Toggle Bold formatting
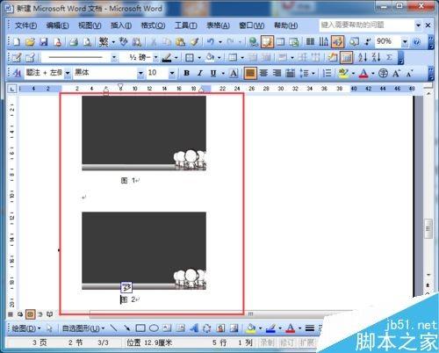The width and height of the screenshot is (439, 353). click(186, 73)
